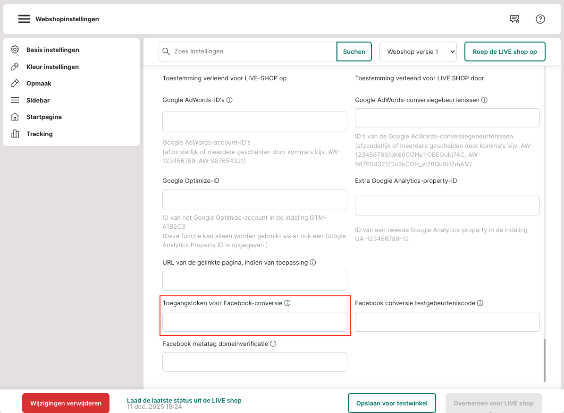Image resolution: width=564 pixels, height=413 pixels.
Task: Click info icon beside Toegangstoken voor Facebook-conversie
Action: [x=287, y=303]
